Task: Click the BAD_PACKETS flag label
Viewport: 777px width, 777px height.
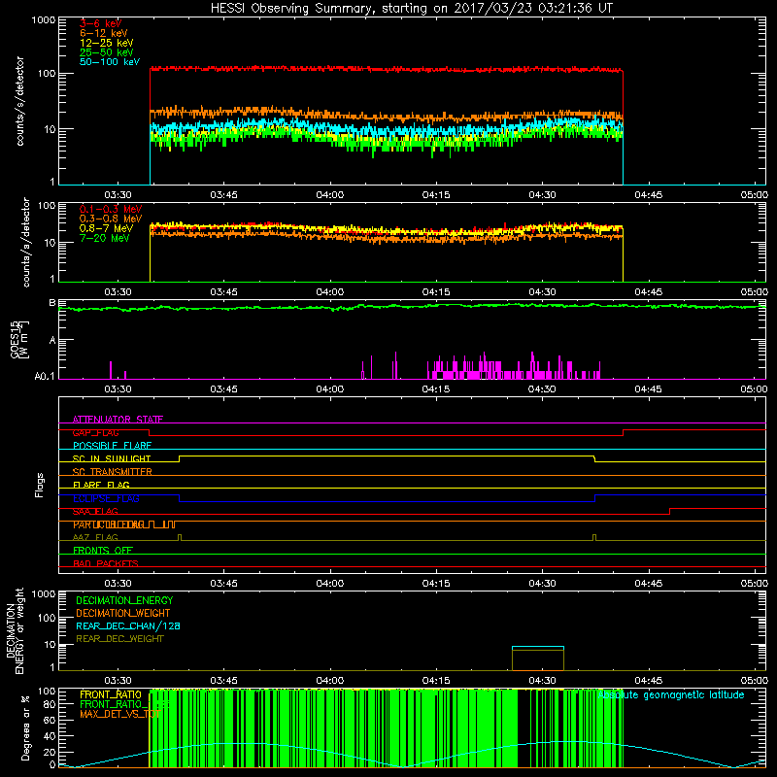Action: point(106,563)
